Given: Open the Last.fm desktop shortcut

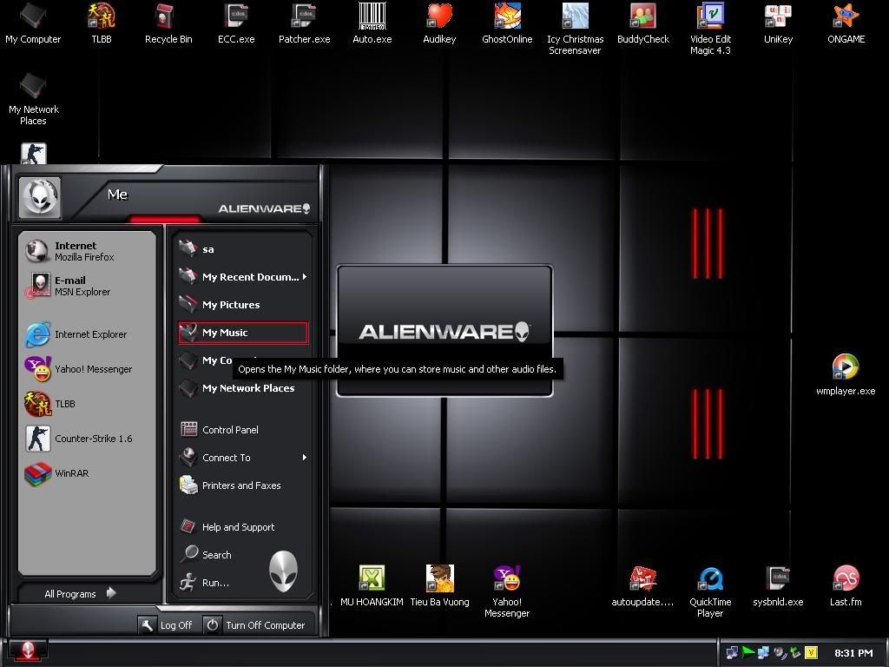Looking at the screenshot, I should pyautogui.click(x=846, y=585).
